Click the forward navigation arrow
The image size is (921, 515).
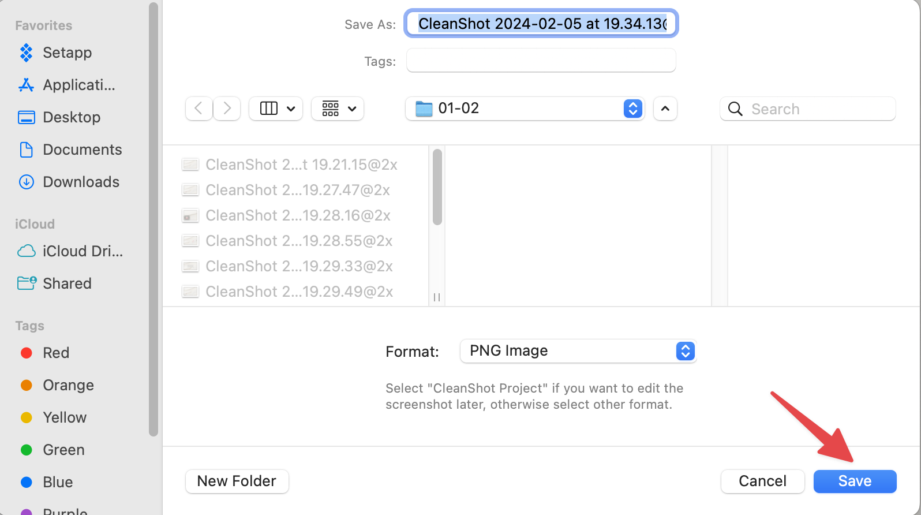[x=227, y=109]
